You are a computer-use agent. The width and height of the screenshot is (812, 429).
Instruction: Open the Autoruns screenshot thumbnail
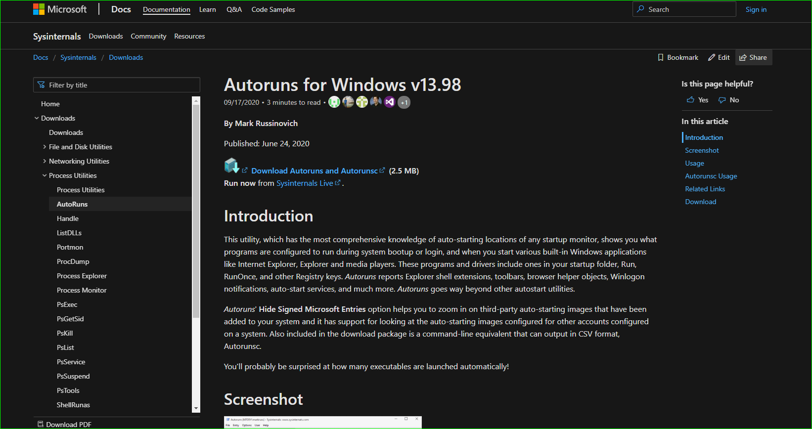[x=322, y=423]
